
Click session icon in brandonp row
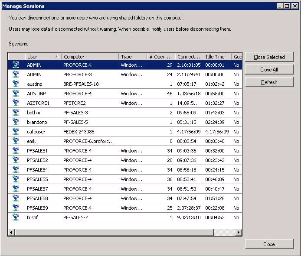[16, 122]
